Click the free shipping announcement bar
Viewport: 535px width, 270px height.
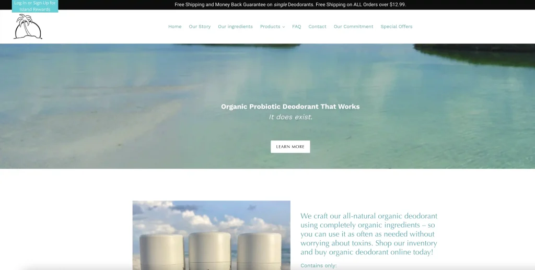[290, 5]
